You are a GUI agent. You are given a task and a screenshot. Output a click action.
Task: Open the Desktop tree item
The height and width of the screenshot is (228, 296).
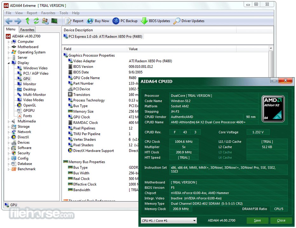30,89
